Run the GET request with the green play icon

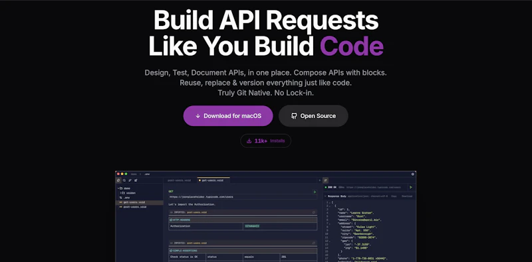click(315, 192)
